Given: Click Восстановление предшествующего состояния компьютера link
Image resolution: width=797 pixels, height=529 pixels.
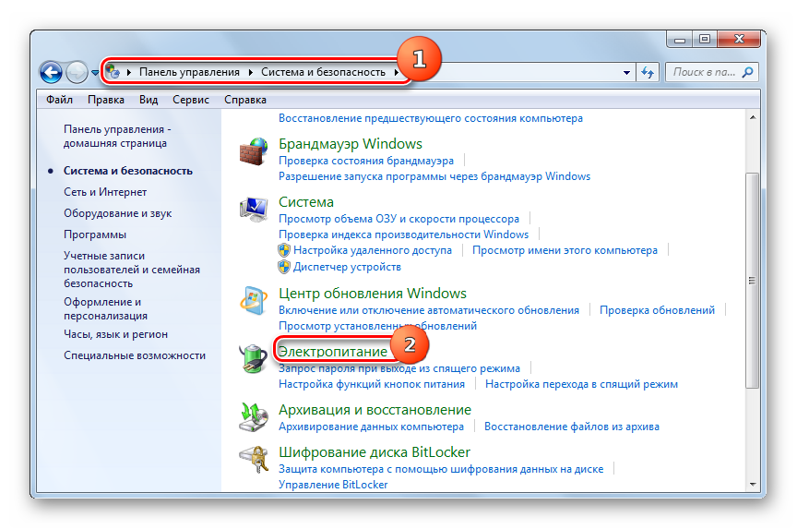Looking at the screenshot, I should (x=431, y=118).
